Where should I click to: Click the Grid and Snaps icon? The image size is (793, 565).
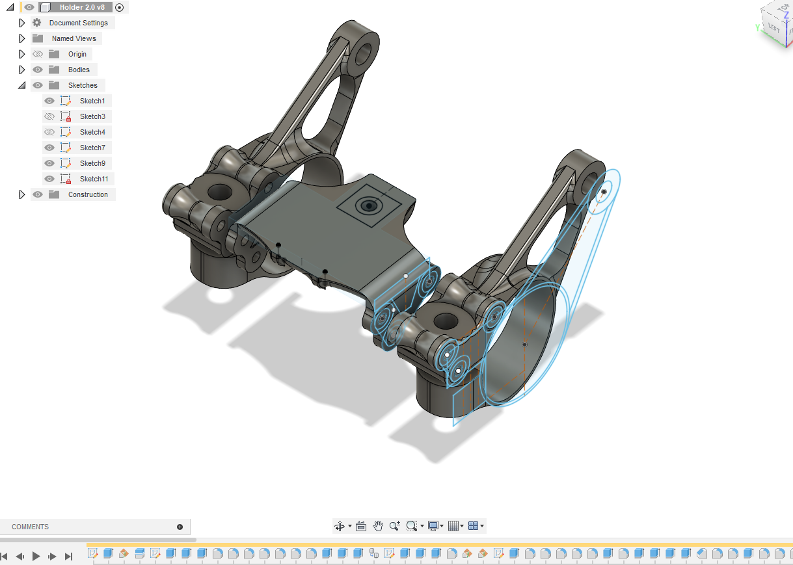(x=453, y=526)
